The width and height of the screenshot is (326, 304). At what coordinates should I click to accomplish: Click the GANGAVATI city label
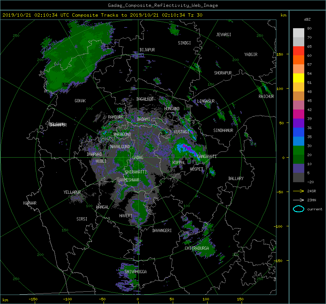click(x=207, y=157)
